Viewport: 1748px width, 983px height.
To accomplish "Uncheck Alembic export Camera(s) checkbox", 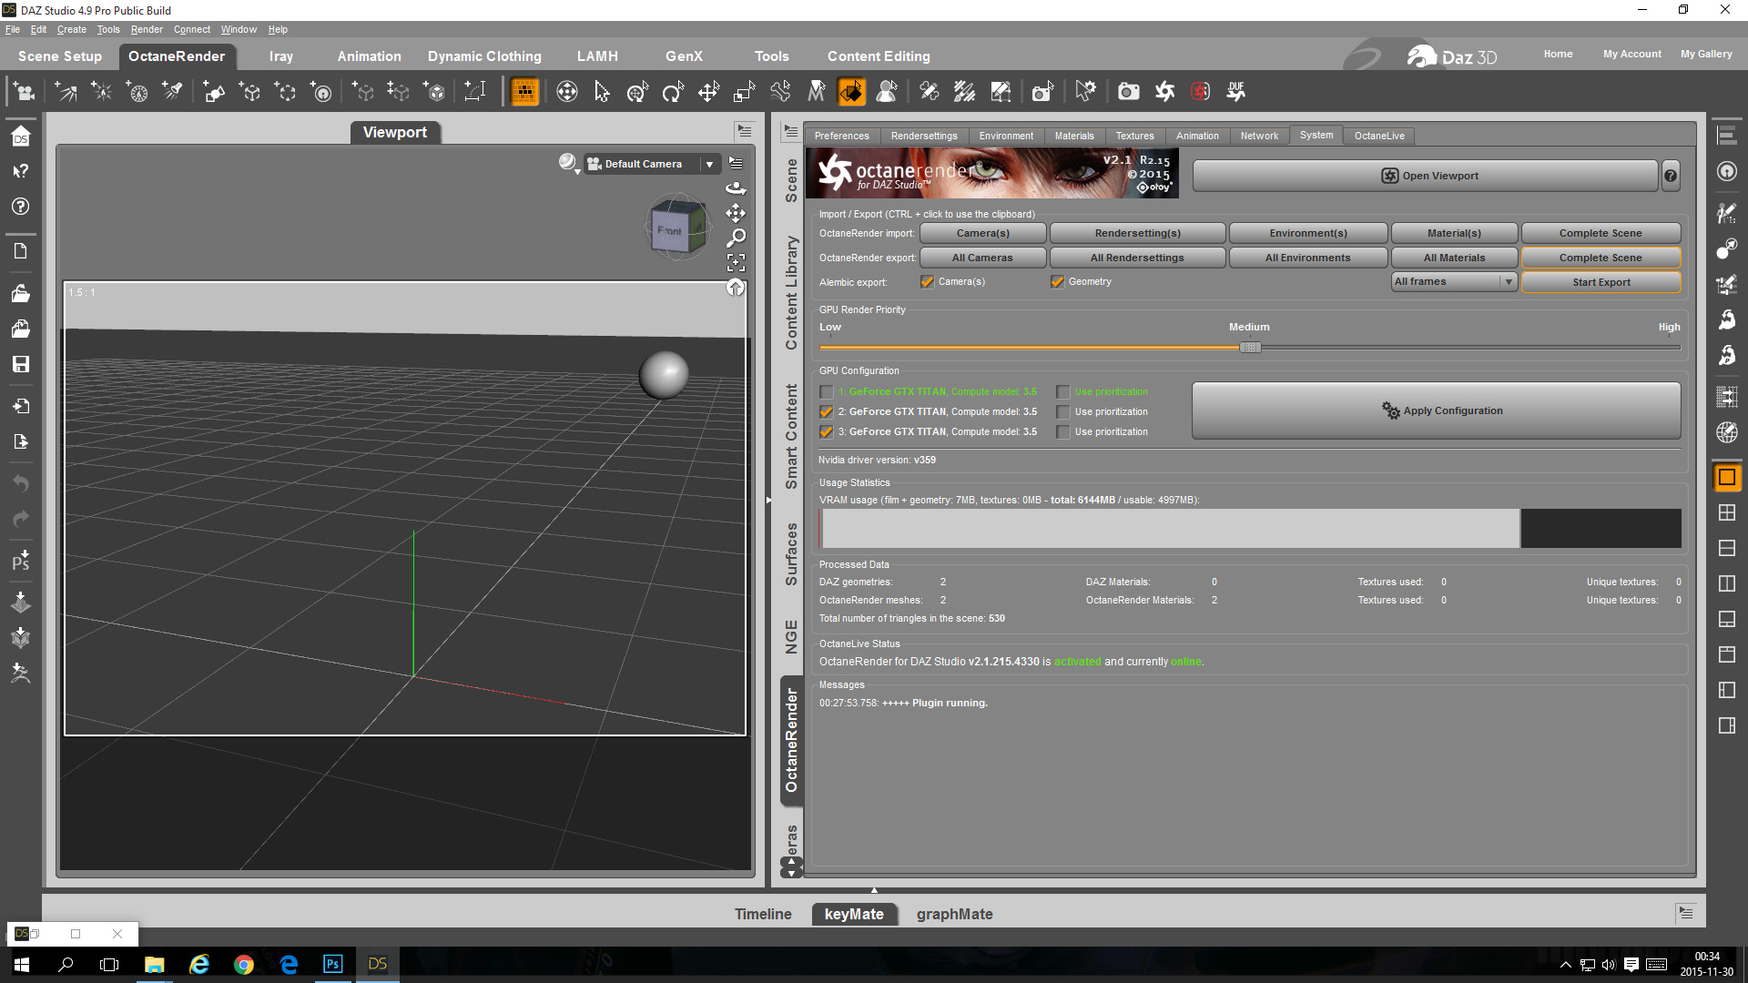I will (927, 282).
